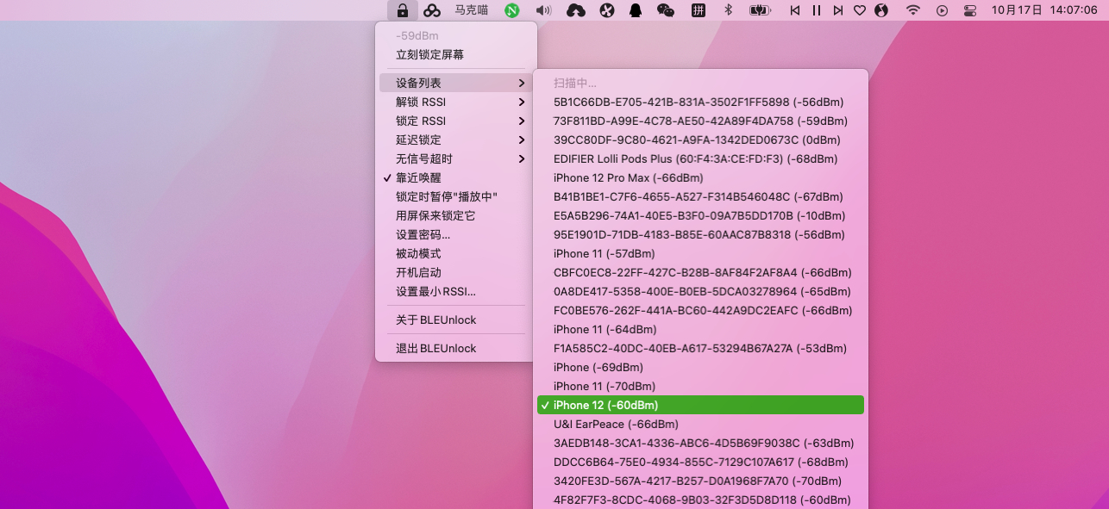Enable 开机启动 launch at login

tap(418, 272)
